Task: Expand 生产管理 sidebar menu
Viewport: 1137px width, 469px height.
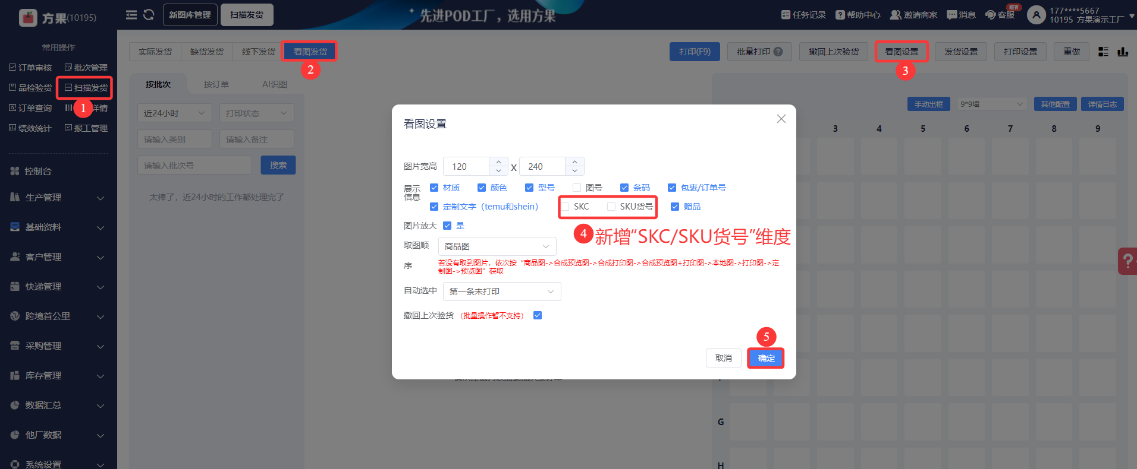Action: pyautogui.click(x=58, y=198)
